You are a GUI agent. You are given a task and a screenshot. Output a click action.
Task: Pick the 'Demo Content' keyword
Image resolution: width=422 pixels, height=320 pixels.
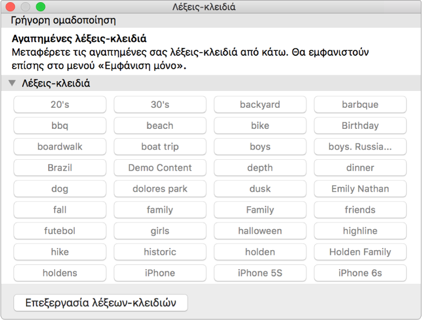click(x=160, y=168)
